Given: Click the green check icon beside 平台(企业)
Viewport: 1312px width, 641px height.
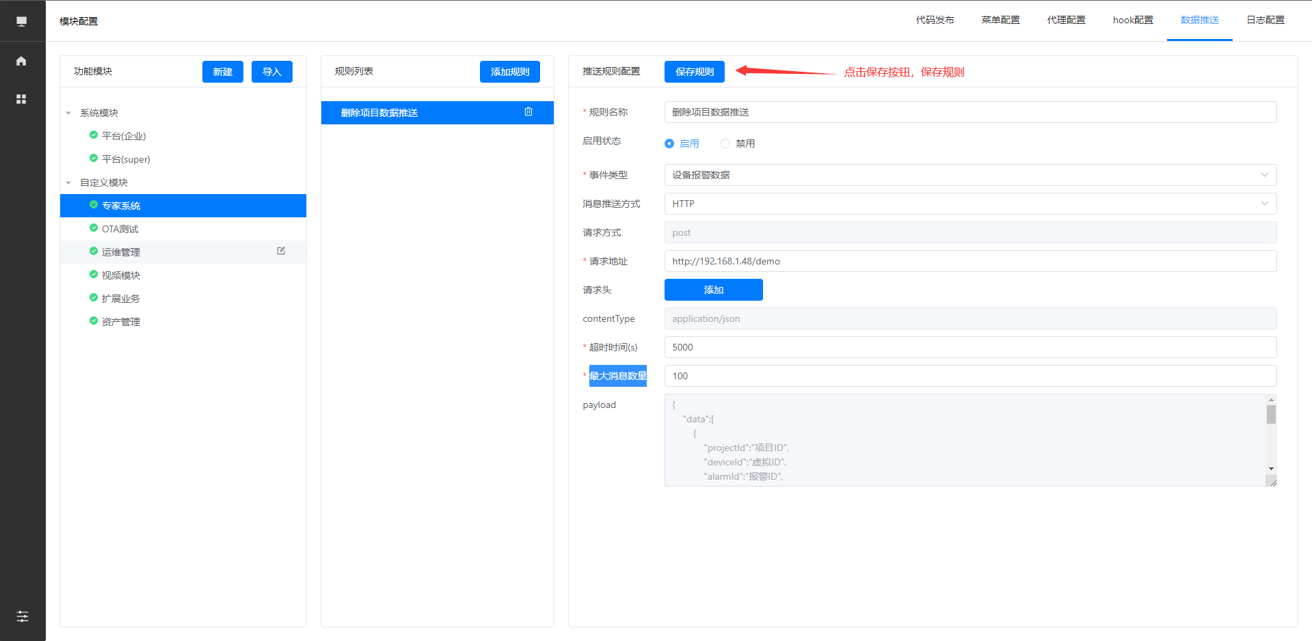Looking at the screenshot, I should 94,135.
